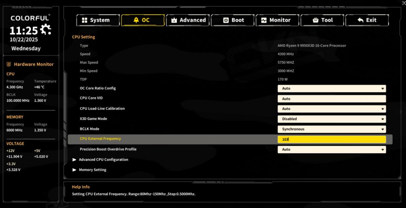The width and height of the screenshot is (406, 208).
Task: Click the 3000 MHZ min speed value
Action: click(286, 71)
